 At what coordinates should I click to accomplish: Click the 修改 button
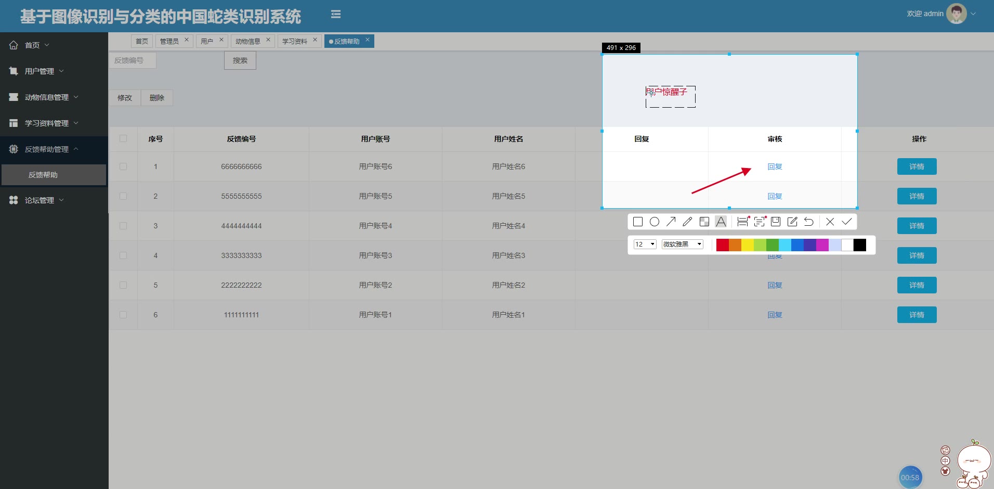tap(125, 98)
